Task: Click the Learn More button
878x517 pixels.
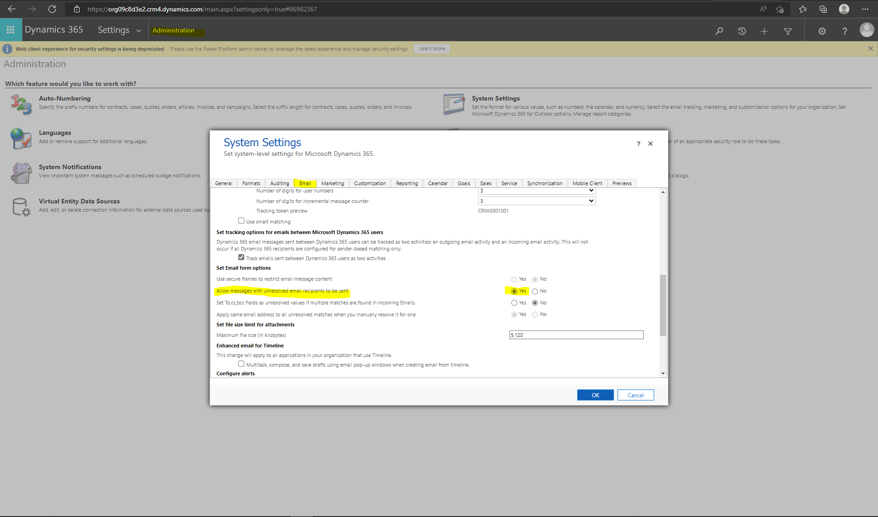Action: pyautogui.click(x=432, y=48)
